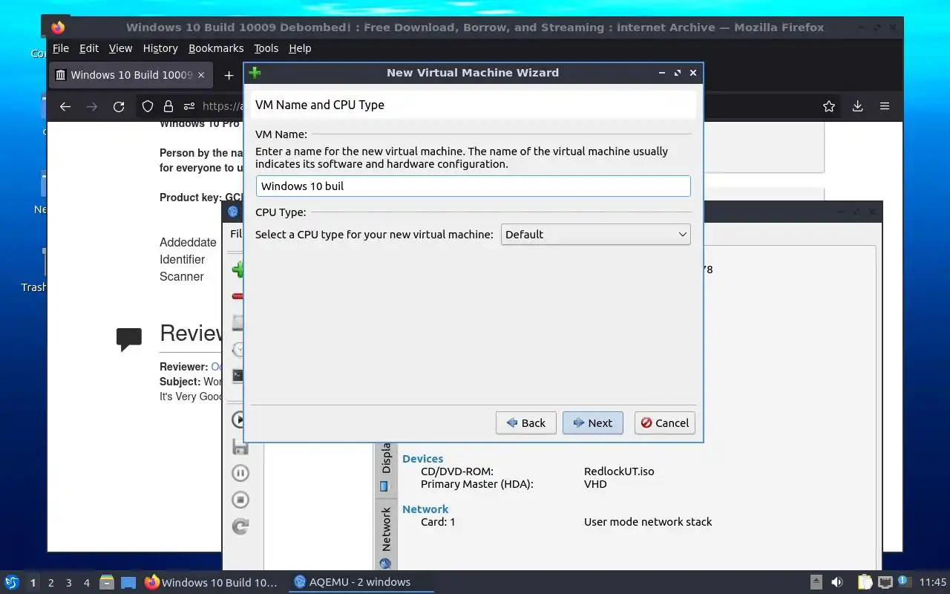Click 'Scanner' text on the webpage
The height and width of the screenshot is (594, 950).
click(x=181, y=277)
